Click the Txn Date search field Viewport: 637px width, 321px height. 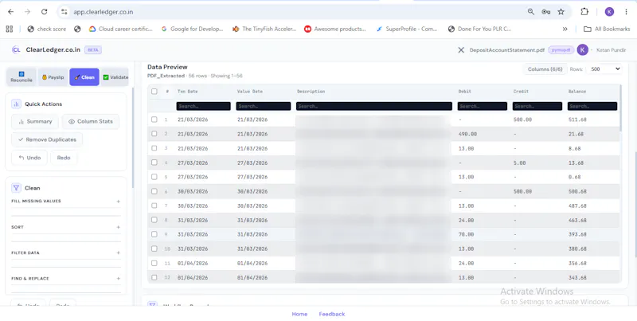pyautogui.click(x=204, y=106)
